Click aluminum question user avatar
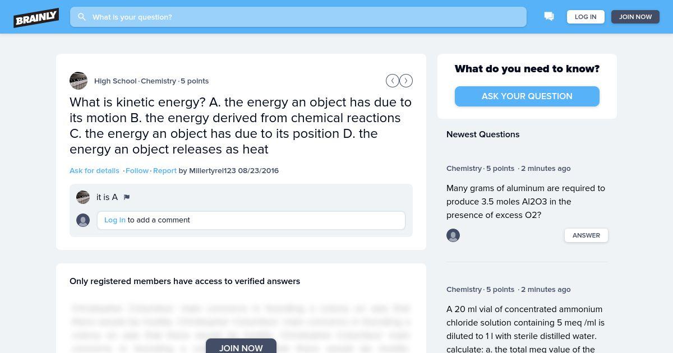This screenshot has height=353, width=673. tap(453, 235)
